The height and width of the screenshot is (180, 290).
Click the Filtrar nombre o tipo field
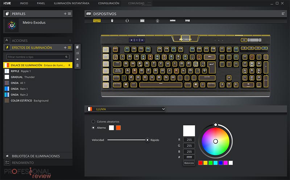coord(38,57)
